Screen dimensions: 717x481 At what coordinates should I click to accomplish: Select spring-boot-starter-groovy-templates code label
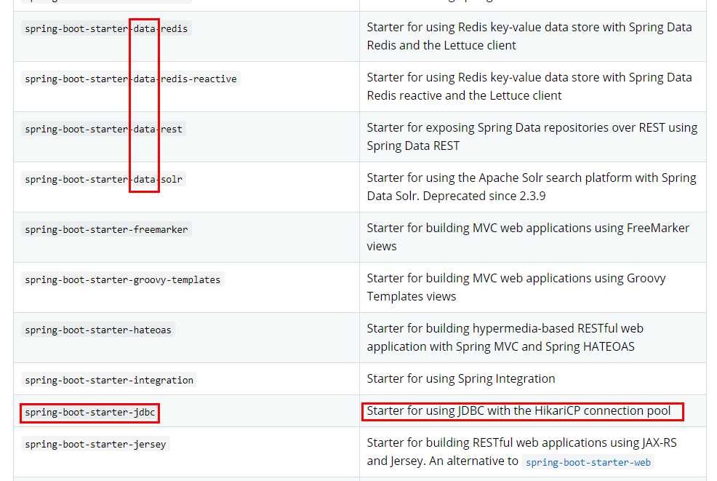tap(123, 279)
